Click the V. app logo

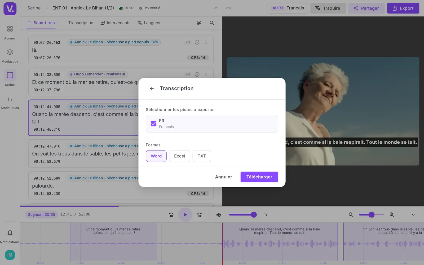(10, 9)
